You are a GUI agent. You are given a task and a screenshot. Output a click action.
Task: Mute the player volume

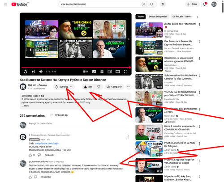click(x=41, y=72)
